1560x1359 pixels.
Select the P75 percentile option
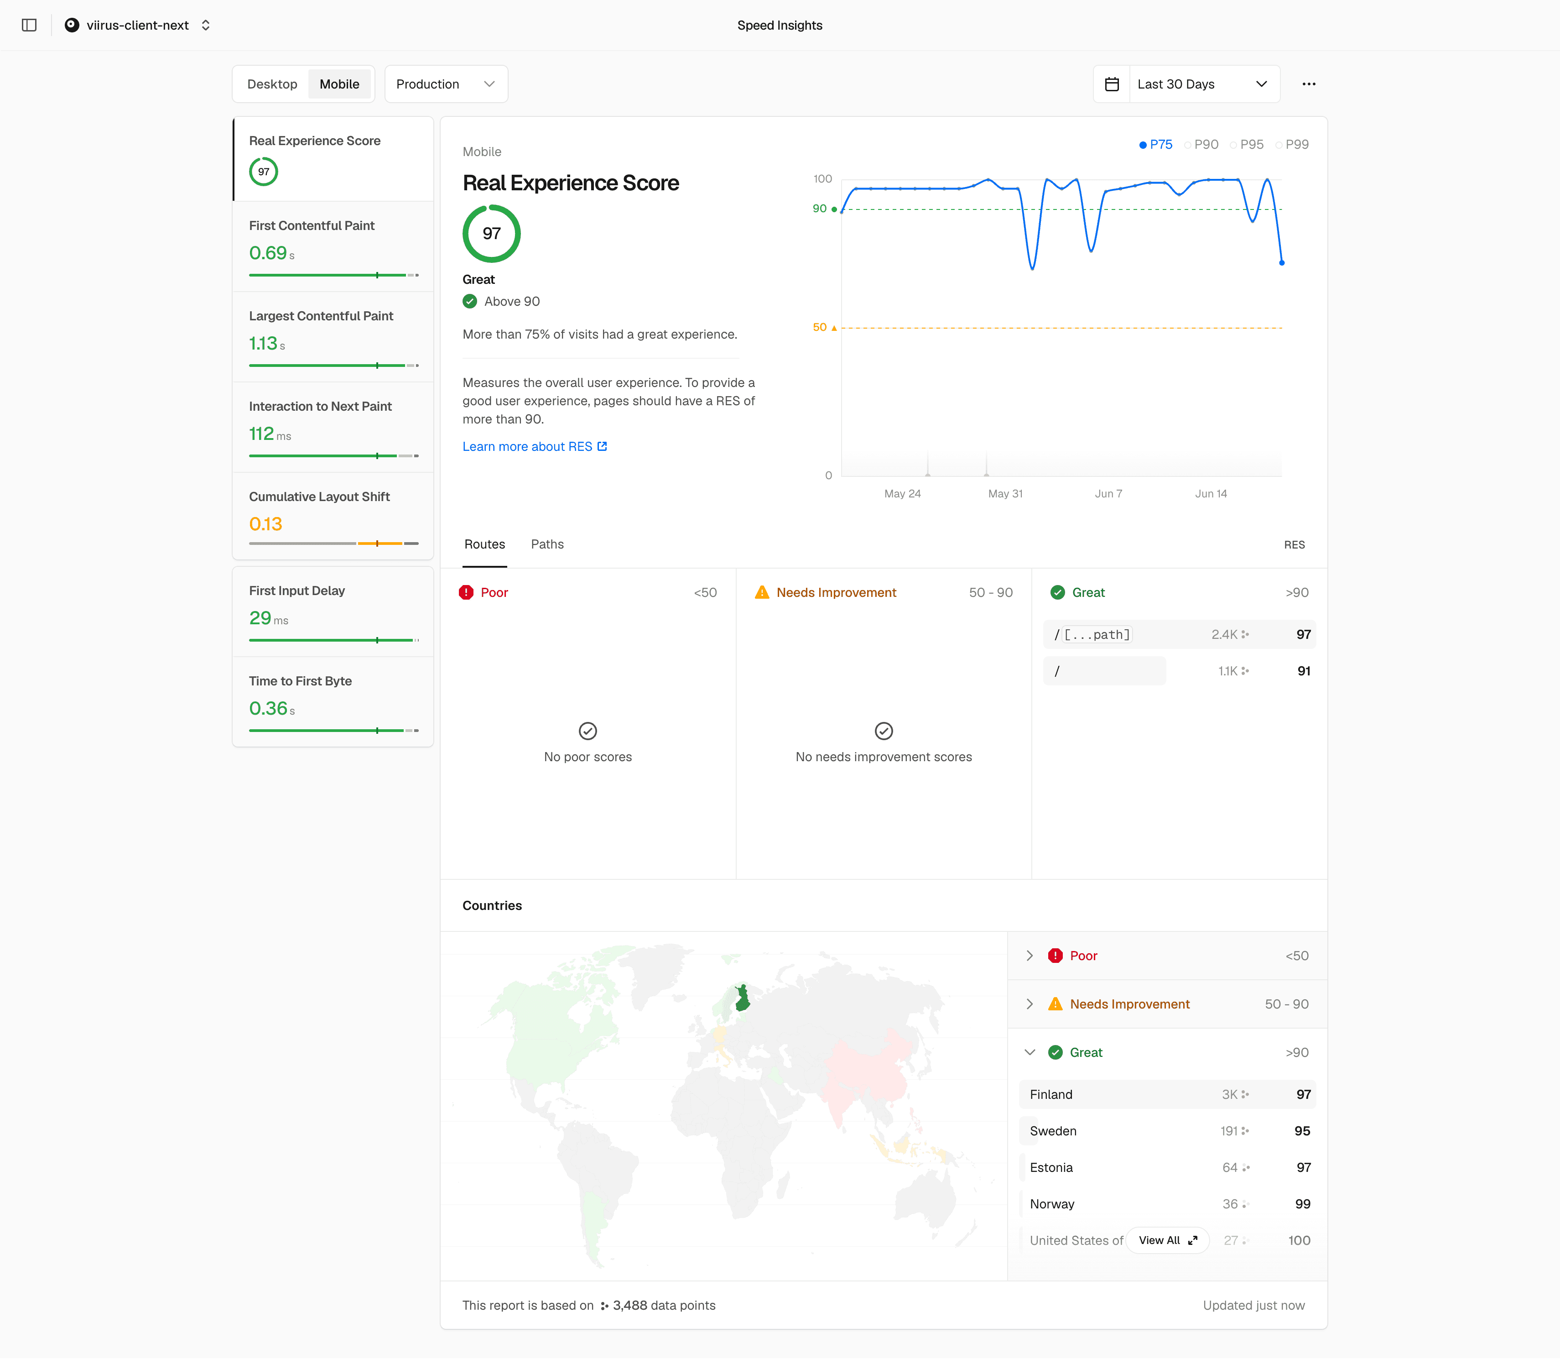click(x=1156, y=144)
